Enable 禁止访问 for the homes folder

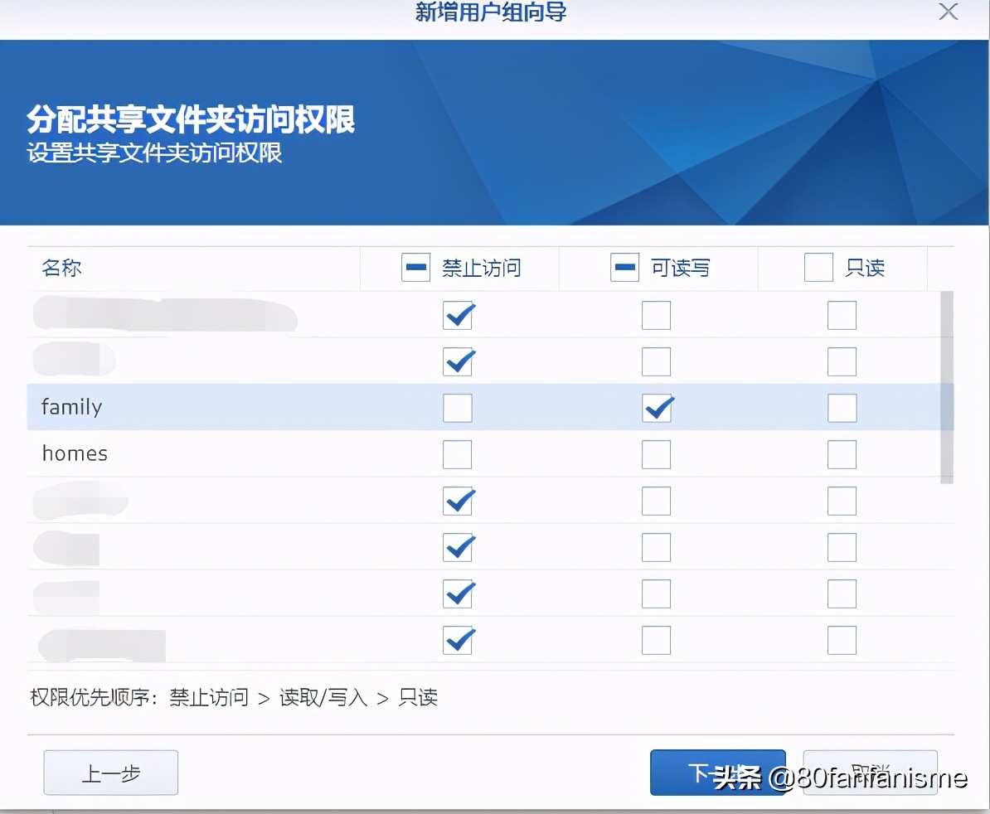[458, 454]
